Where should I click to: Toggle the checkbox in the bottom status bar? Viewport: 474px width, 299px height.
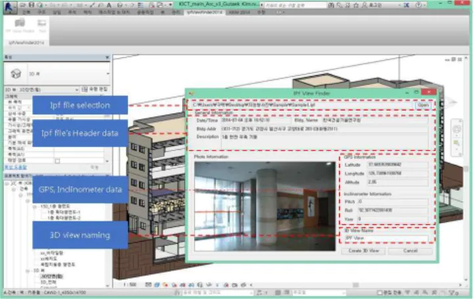click(380, 292)
